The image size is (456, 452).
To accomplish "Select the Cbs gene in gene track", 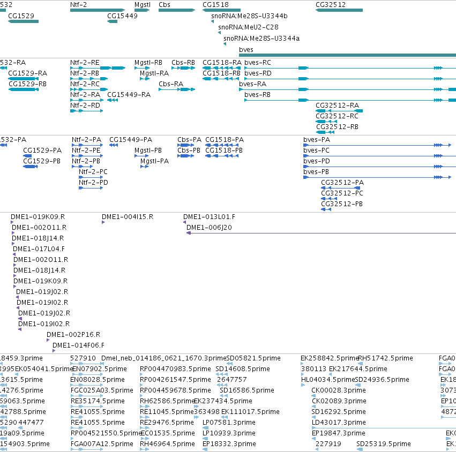I will [177, 10].
